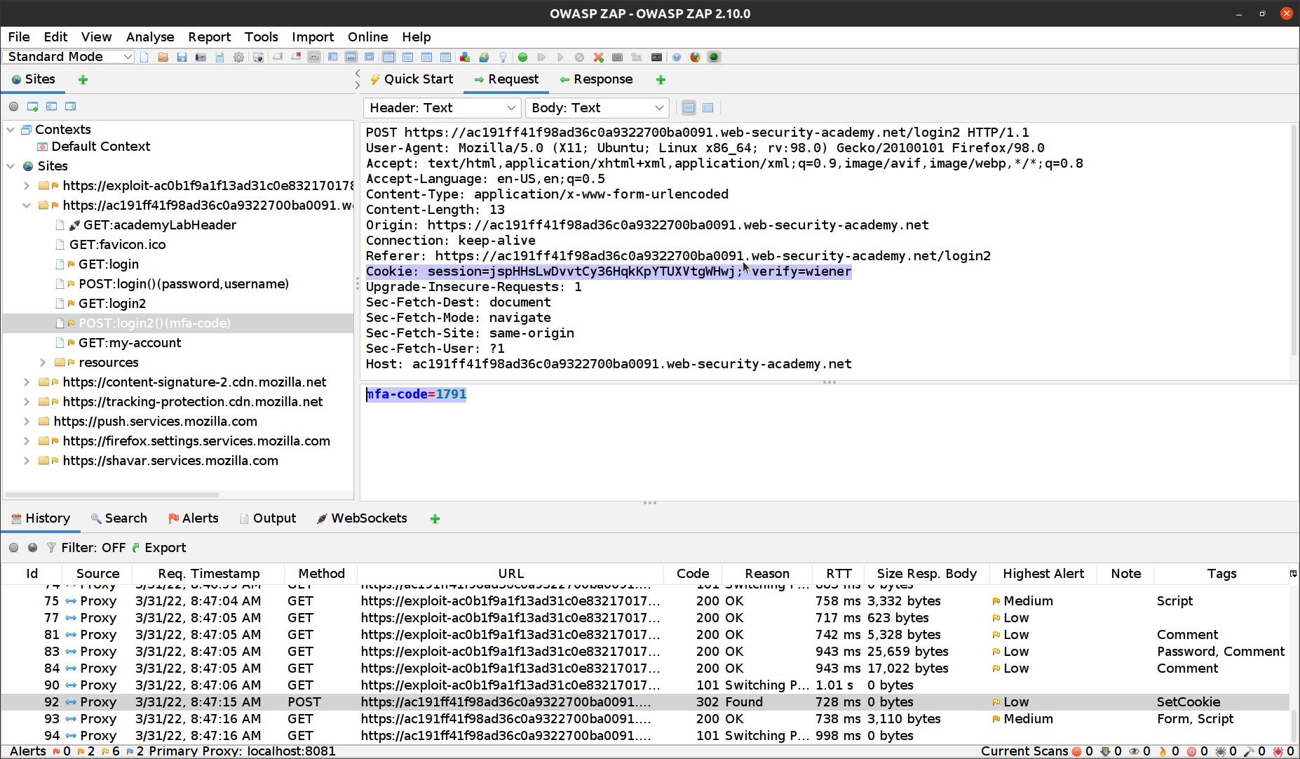Click the light bulb toolbar icon
The height and width of the screenshot is (759, 1300).
(503, 58)
